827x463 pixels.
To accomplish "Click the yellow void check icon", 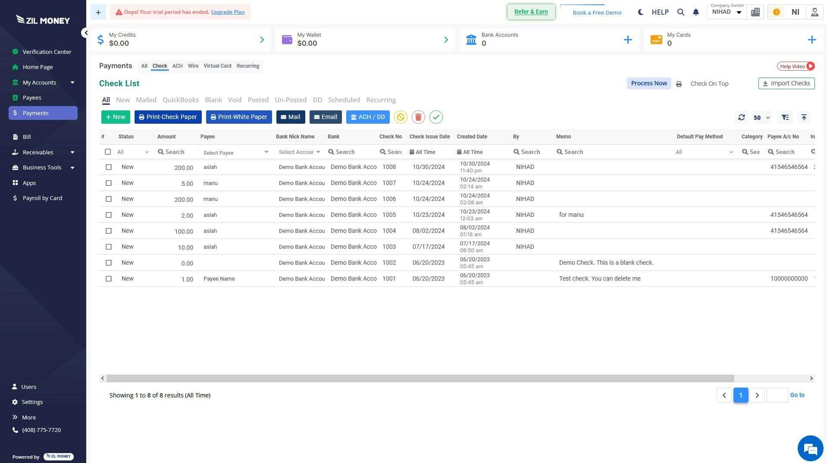I will point(400,117).
